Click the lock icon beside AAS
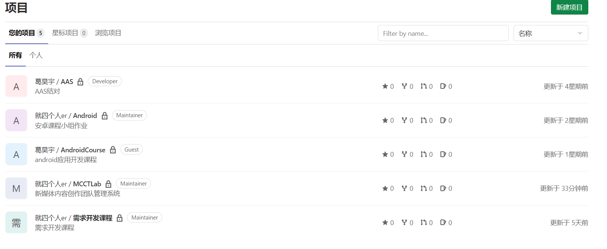 click(x=80, y=82)
